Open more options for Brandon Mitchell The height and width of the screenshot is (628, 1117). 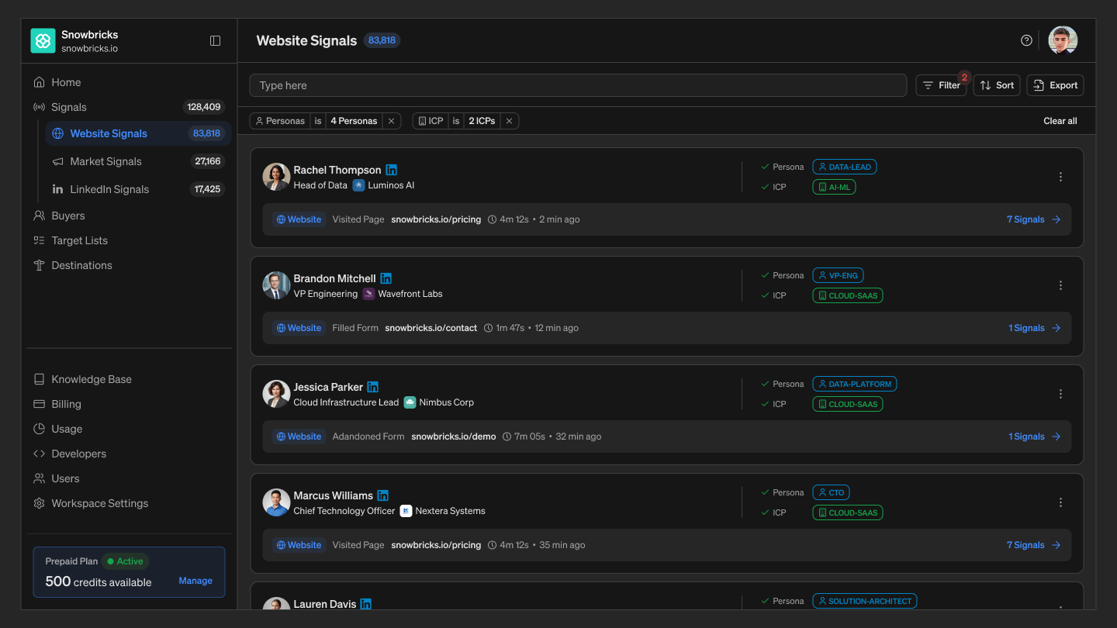tap(1060, 285)
